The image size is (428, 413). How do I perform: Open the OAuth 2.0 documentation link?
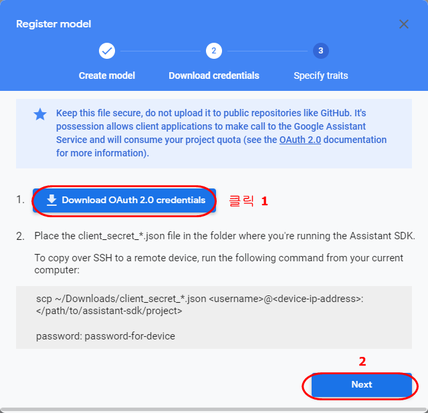(300, 140)
